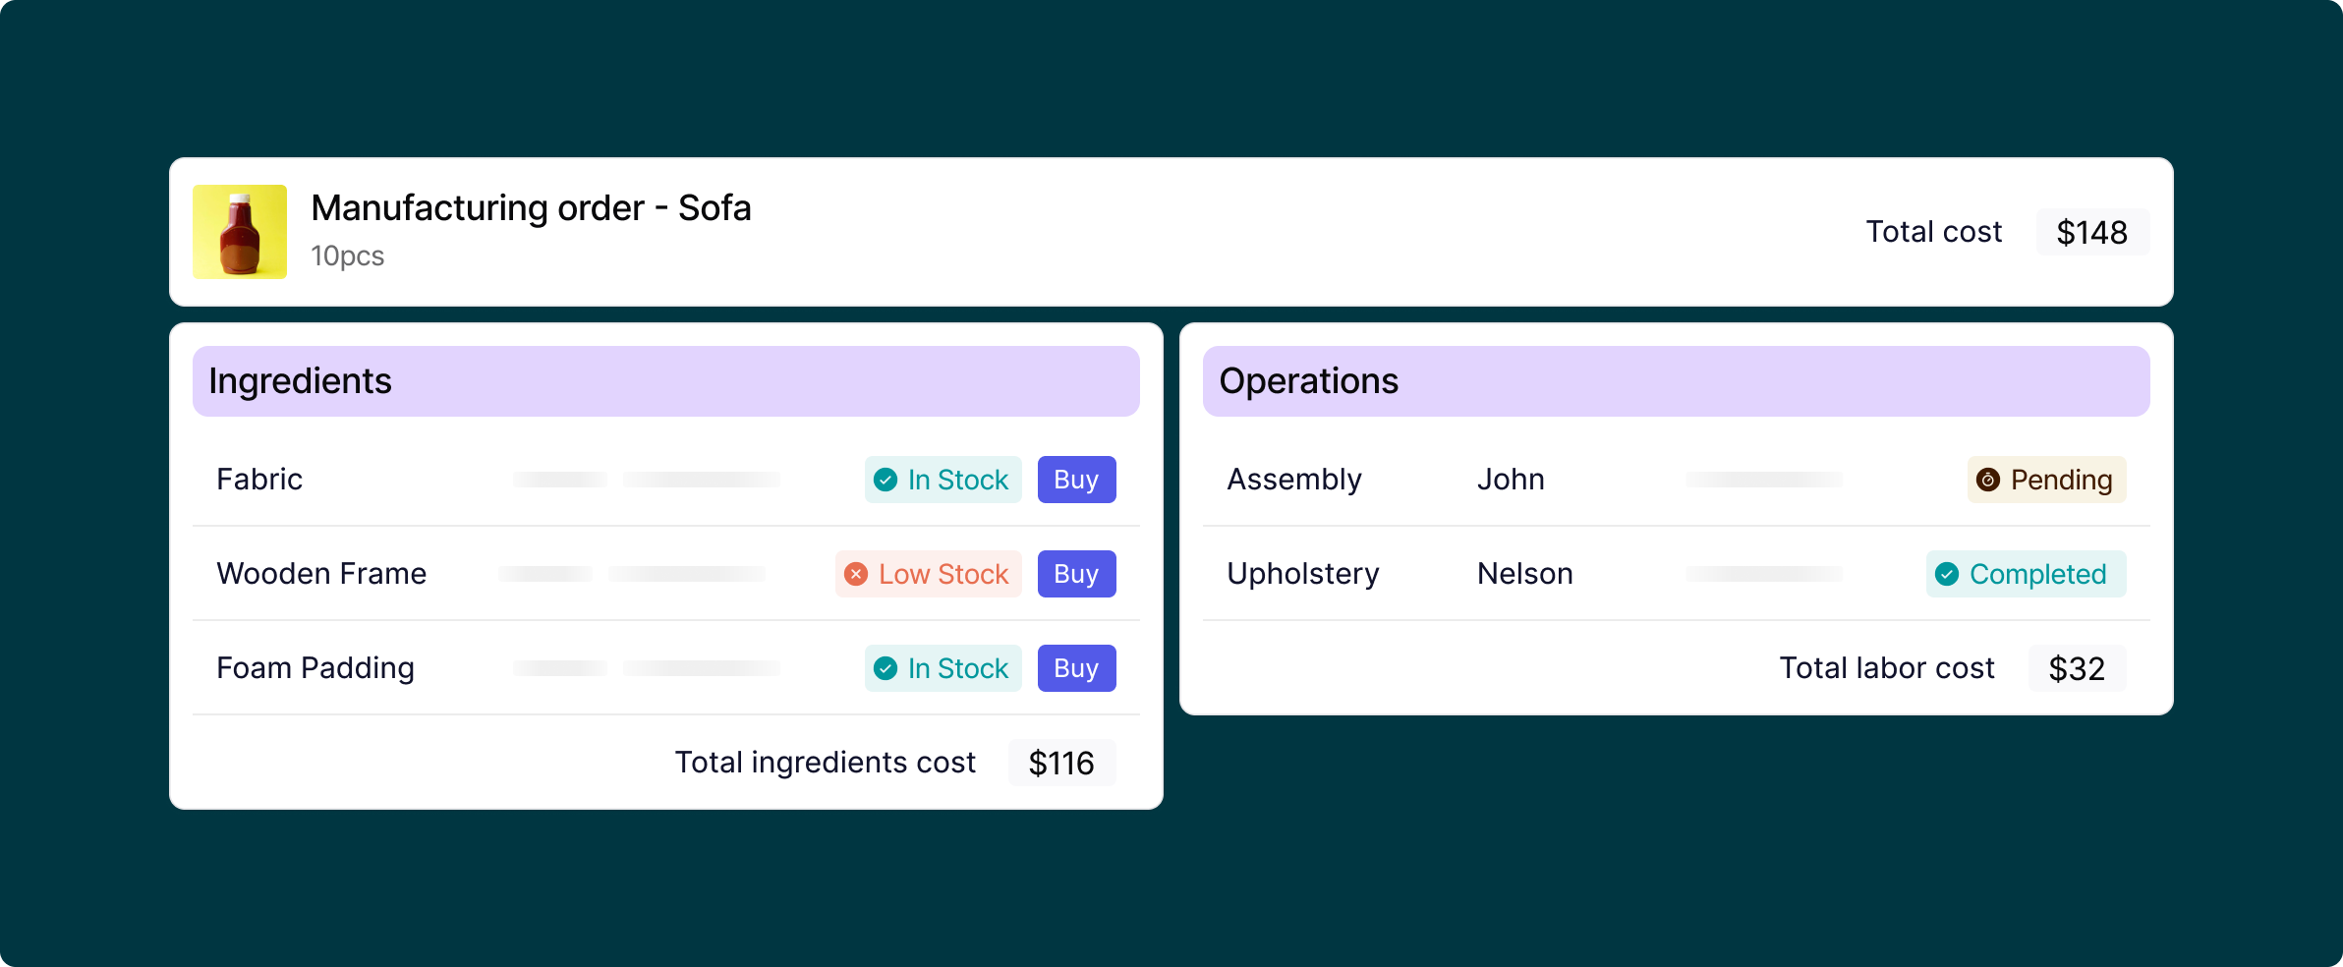
Task: Select the Ingredients section header
Action: (x=666, y=381)
